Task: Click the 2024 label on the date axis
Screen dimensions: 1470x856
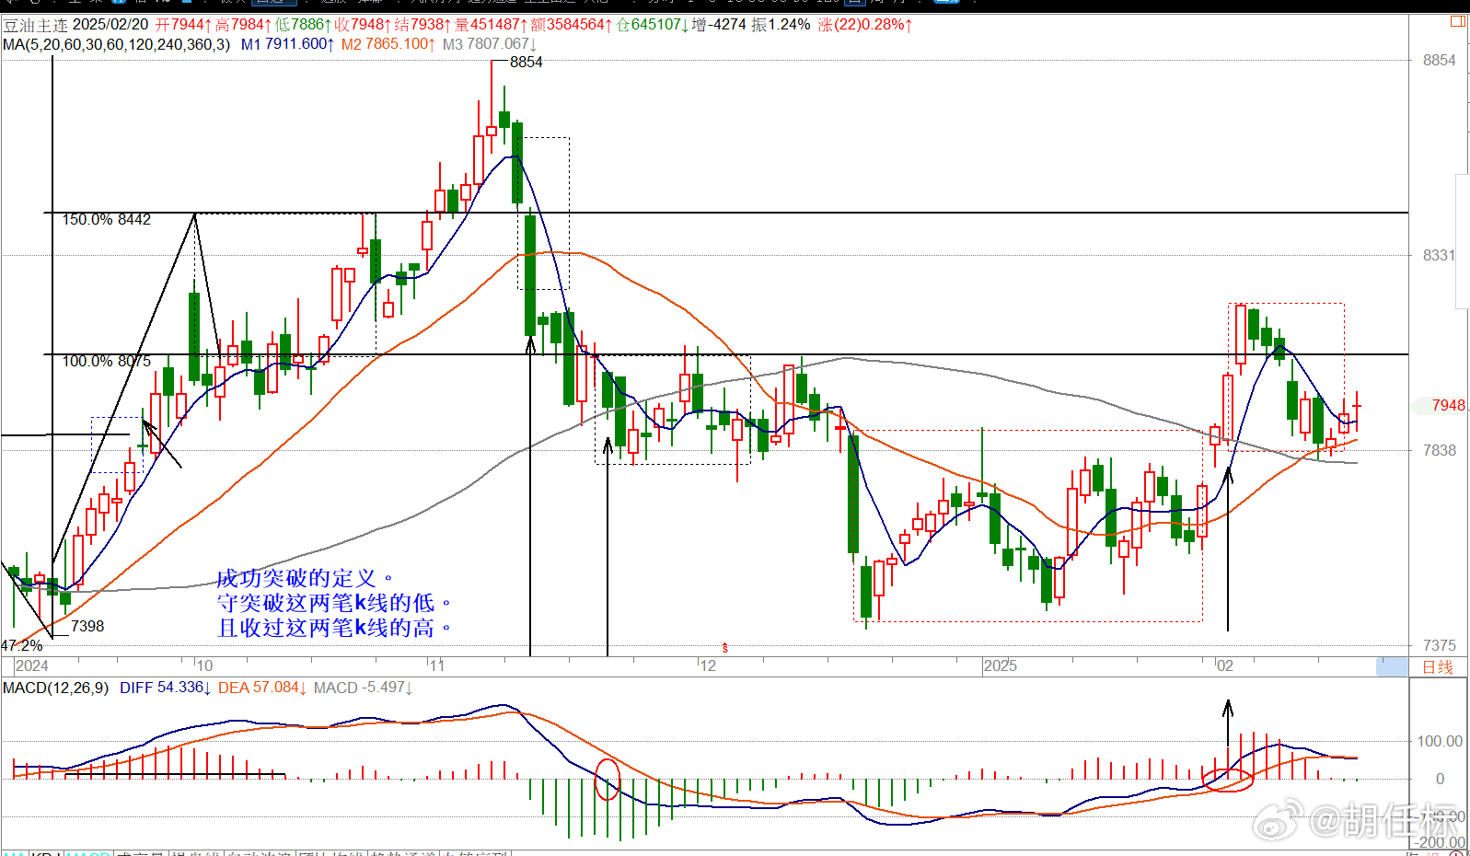Action: [x=32, y=666]
